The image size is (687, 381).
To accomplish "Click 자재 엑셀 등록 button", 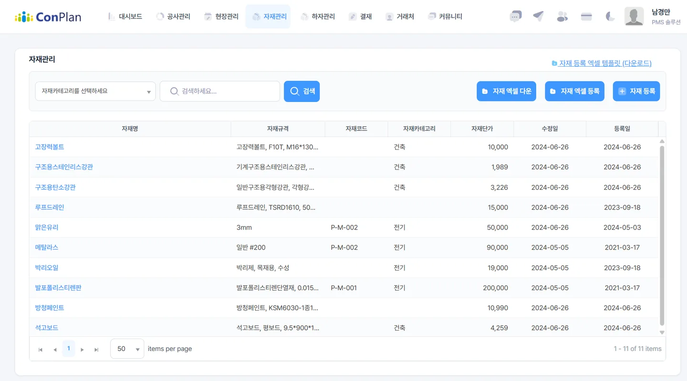I will click(x=575, y=91).
